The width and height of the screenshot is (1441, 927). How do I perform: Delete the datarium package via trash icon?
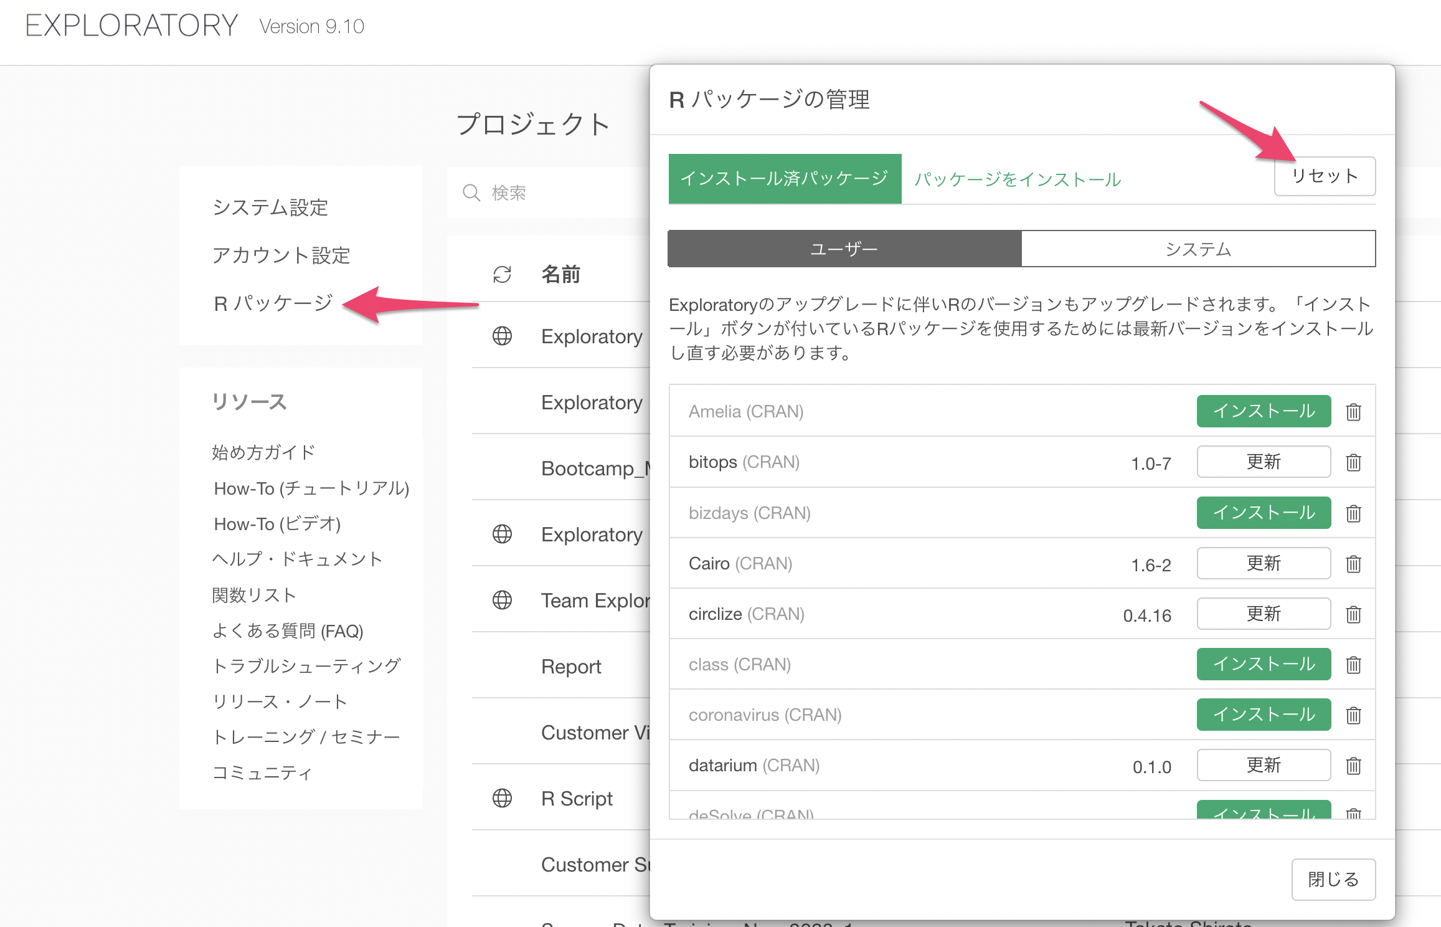[1353, 766]
